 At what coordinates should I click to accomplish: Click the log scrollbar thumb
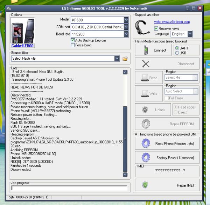point(125,139)
